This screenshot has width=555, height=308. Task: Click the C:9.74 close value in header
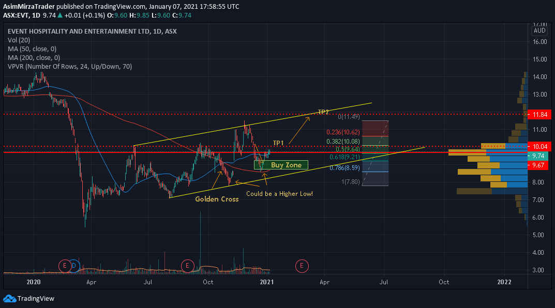point(182,16)
